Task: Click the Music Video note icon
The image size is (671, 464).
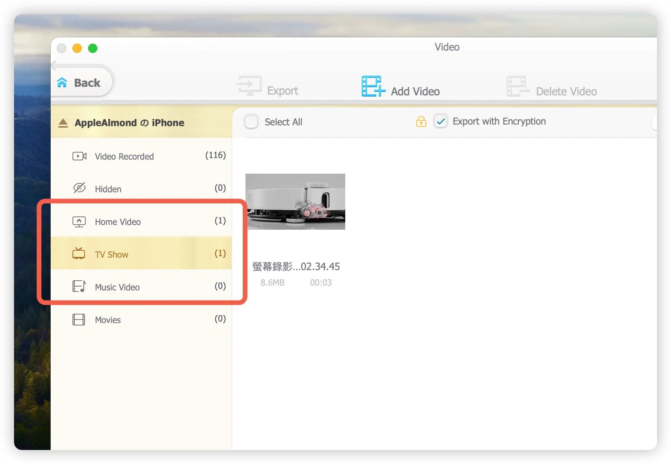Action: 79,286
